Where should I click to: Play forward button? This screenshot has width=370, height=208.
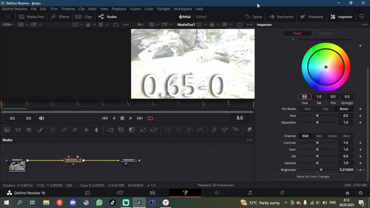[x=131, y=118]
